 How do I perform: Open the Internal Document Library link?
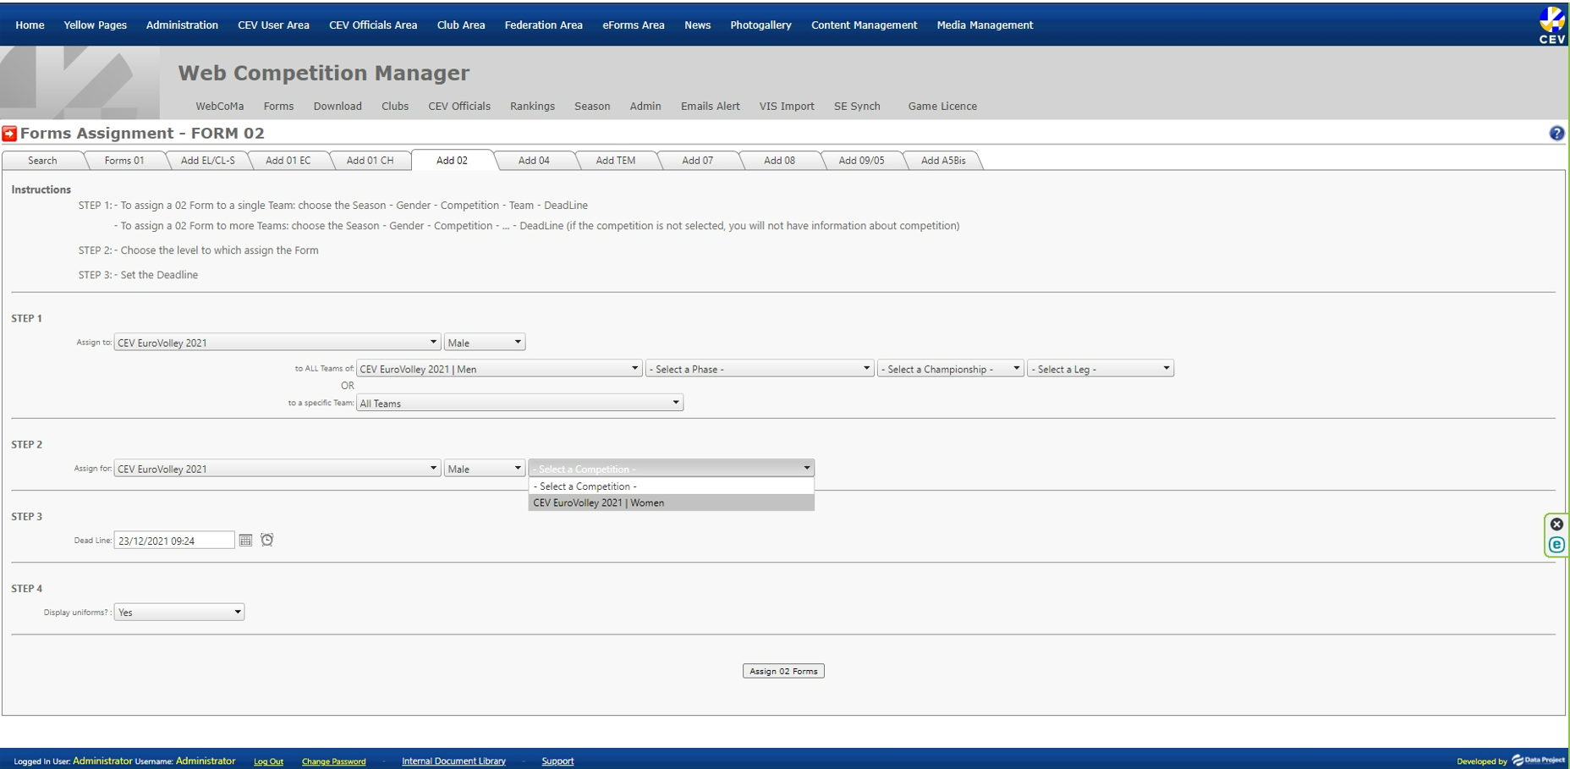453,761
